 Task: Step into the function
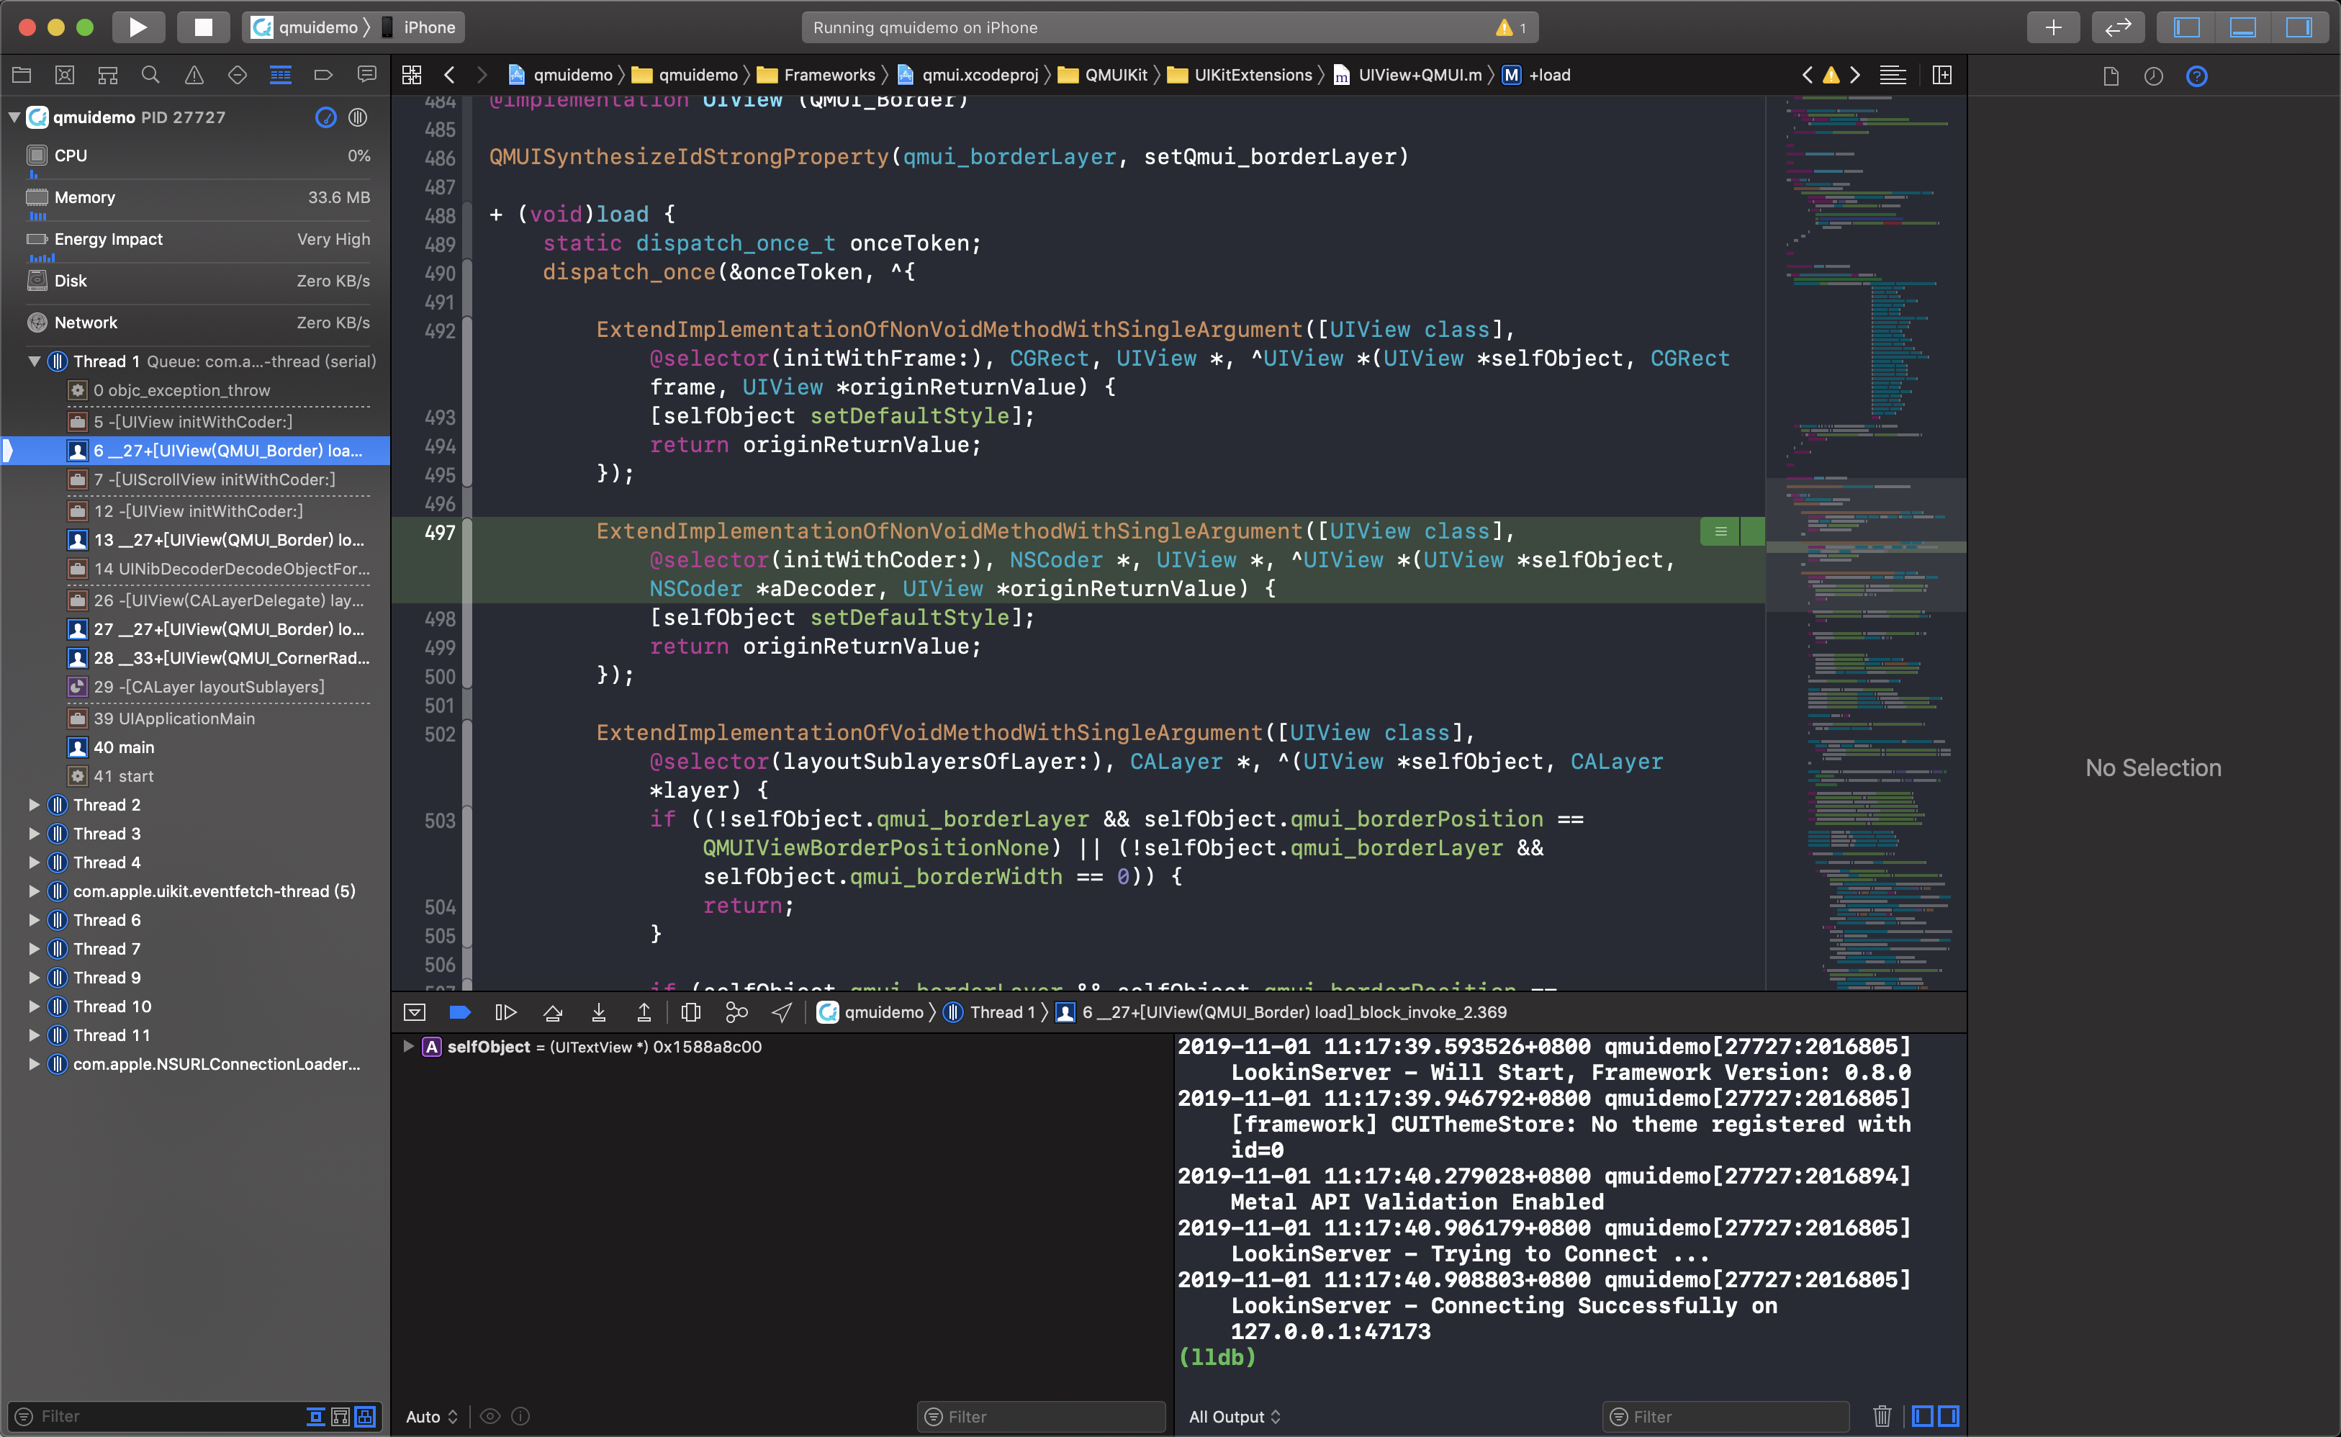point(598,1012)
